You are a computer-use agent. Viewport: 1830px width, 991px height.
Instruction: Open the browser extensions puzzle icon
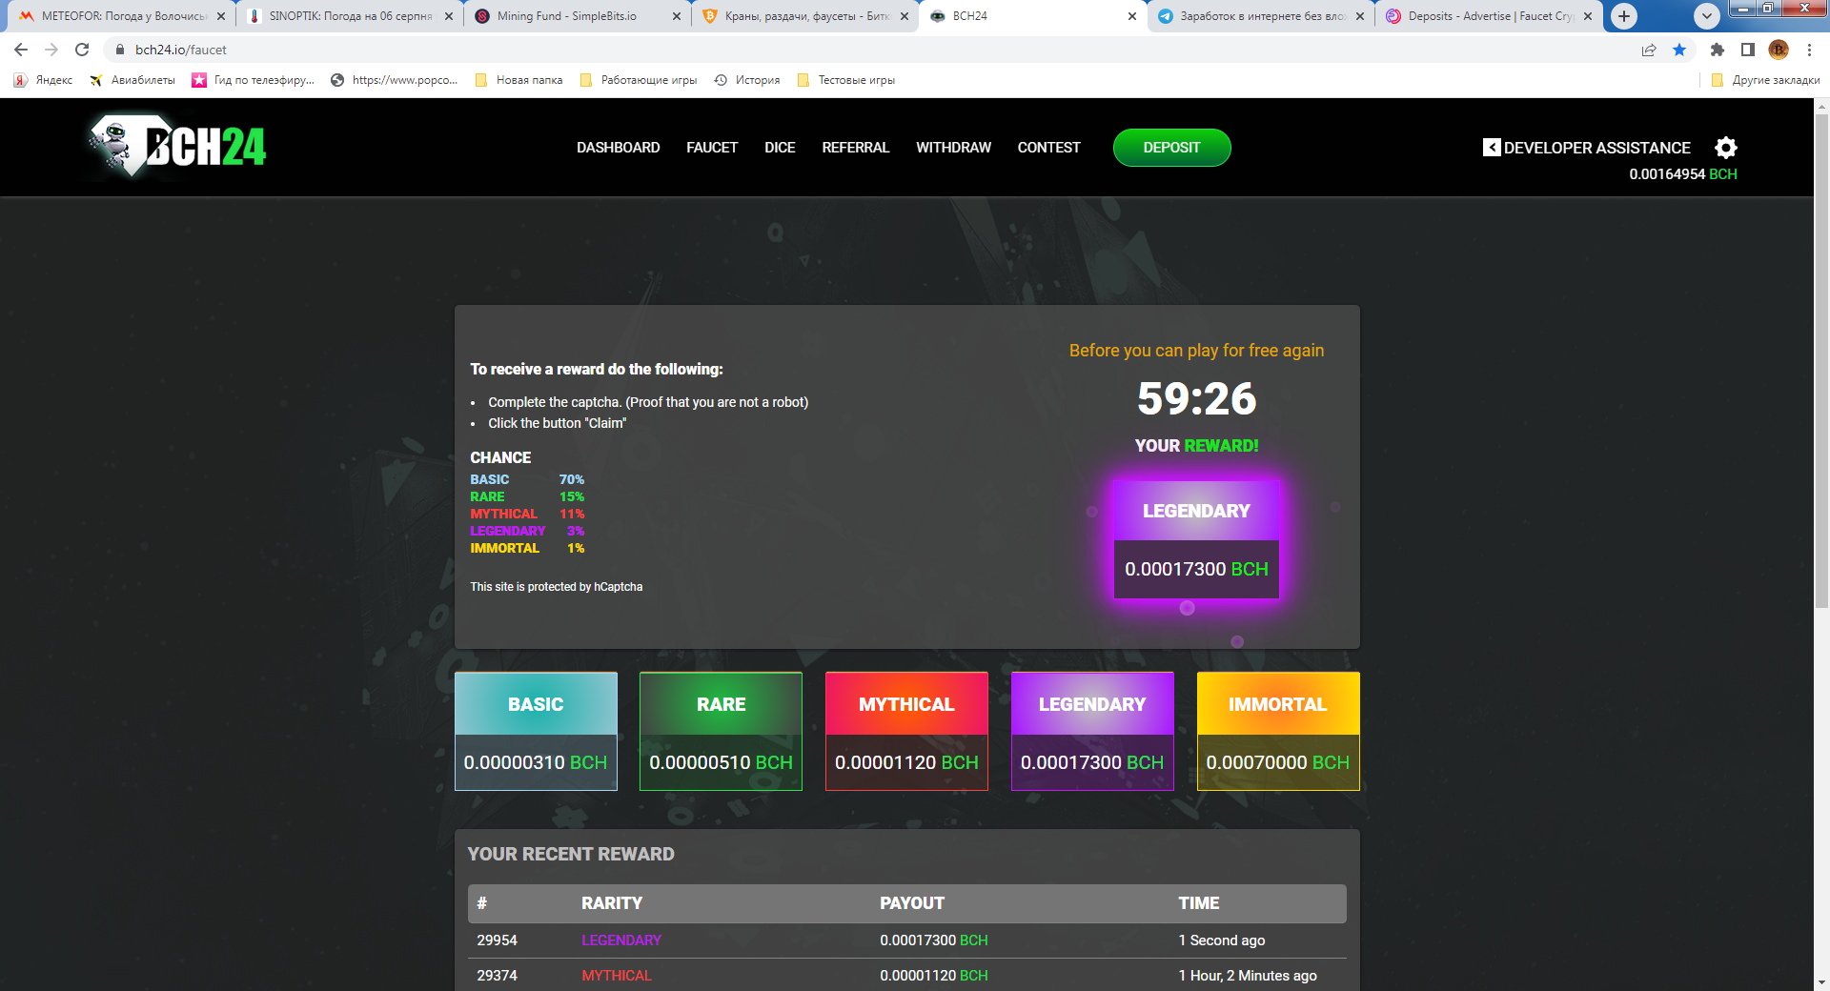(1717, 50)
